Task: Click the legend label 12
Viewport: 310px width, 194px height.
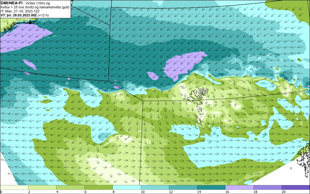Action: [x=171, y=192]
